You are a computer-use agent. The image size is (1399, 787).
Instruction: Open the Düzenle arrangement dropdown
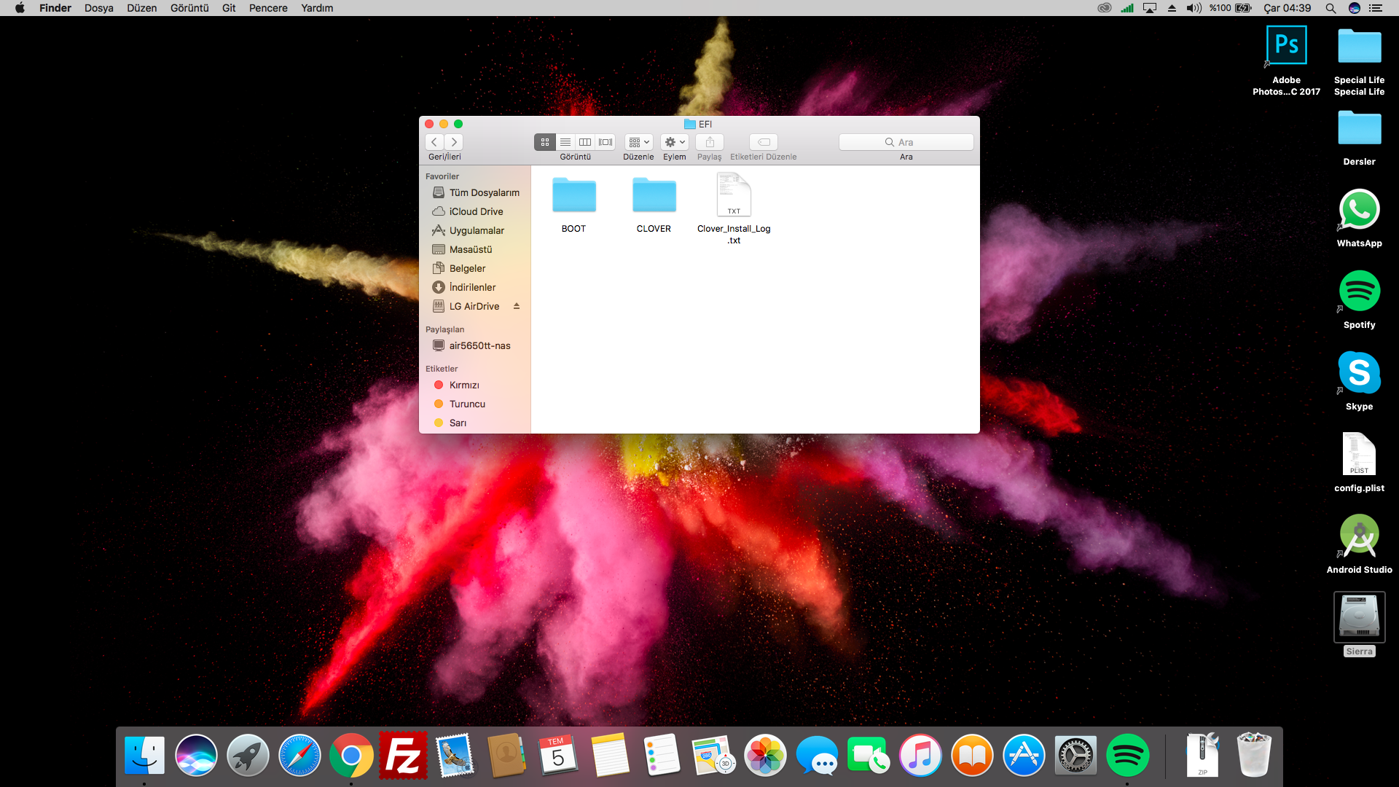click(x=638, y=142)
